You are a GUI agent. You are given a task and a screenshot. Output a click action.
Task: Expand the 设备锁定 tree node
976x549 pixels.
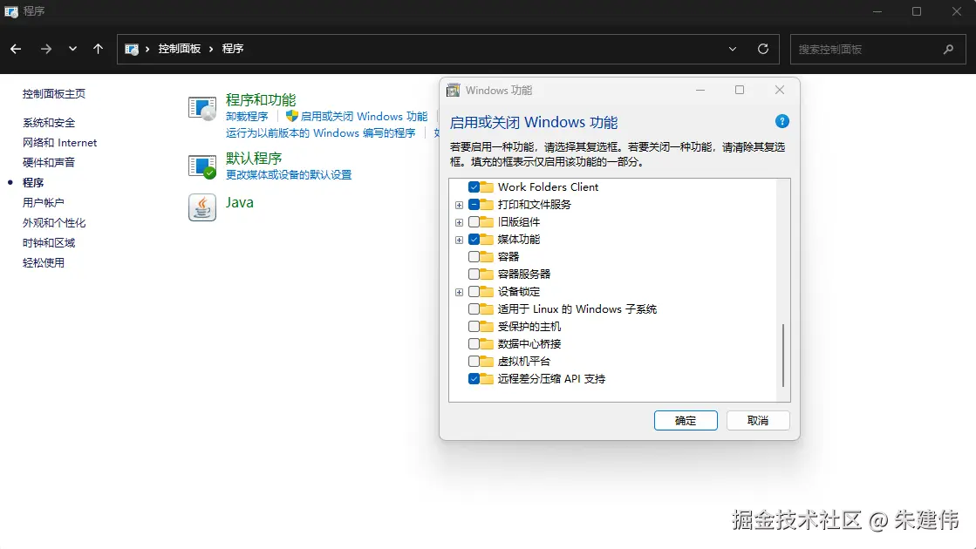coord(460,291)
